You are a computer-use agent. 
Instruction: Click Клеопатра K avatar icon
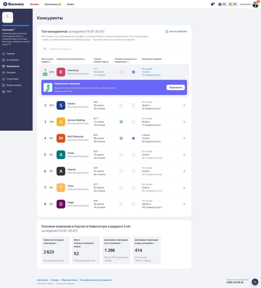[61, 72]
